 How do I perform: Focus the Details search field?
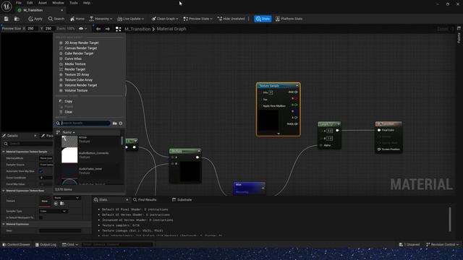click(x=28, y=144)
